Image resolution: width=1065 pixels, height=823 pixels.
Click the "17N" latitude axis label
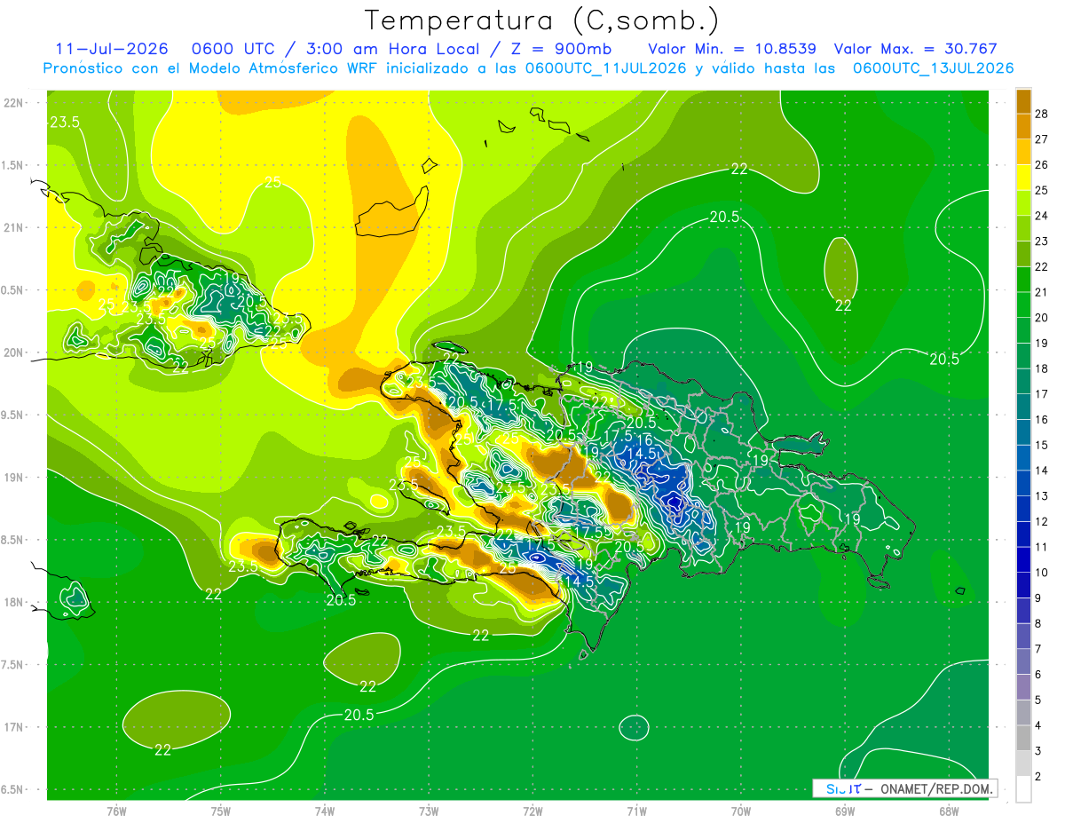(x=13, y=727)
